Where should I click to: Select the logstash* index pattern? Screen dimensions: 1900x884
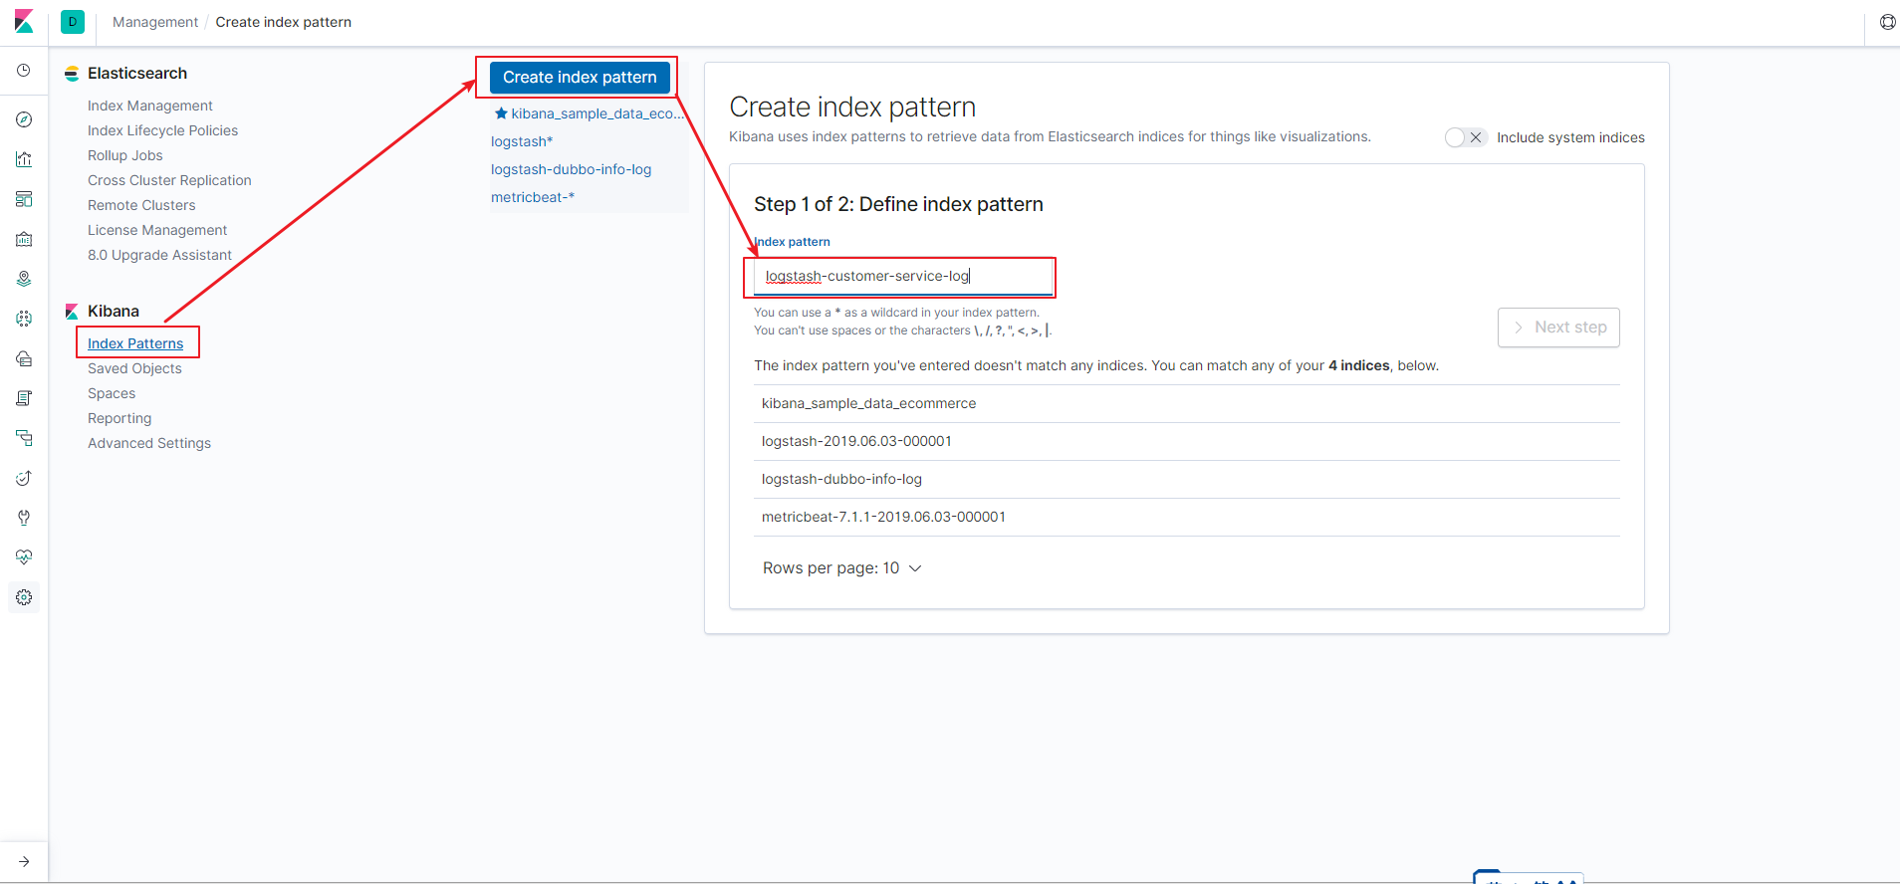click(522, 141)
